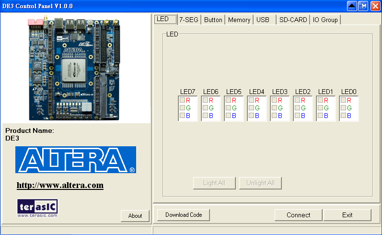Screen dimensions: 382x235
Task: Check LED7 green checkbox
Action: 182,107
